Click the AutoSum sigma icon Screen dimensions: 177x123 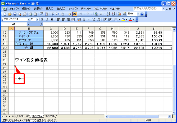[x=101, y=14]
